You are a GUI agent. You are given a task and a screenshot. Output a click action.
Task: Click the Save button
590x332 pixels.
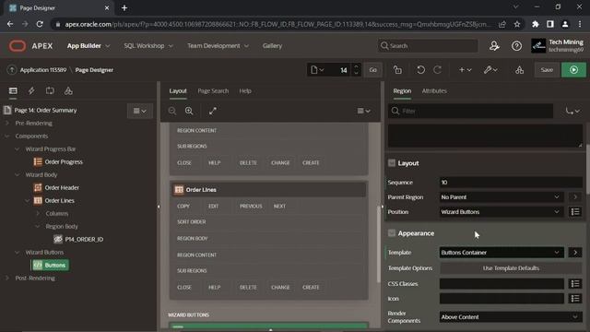tap(547, 70)
